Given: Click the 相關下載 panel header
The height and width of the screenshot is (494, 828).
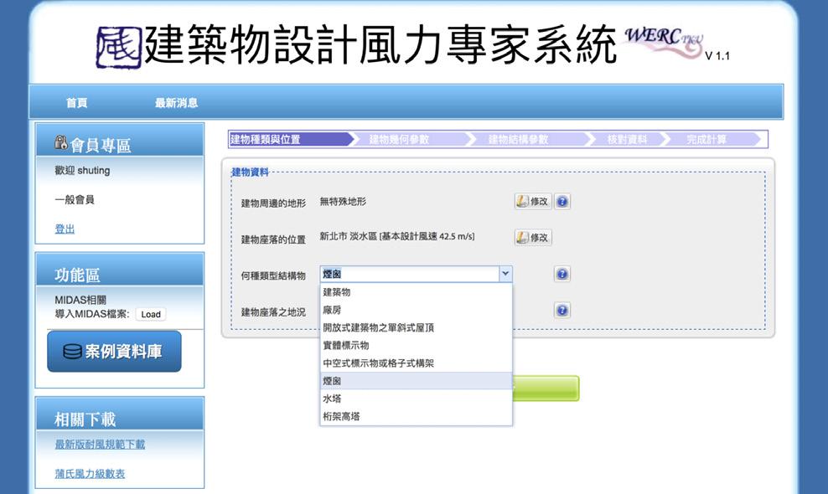Looking at the screenshot, I should tap(119, 414).
